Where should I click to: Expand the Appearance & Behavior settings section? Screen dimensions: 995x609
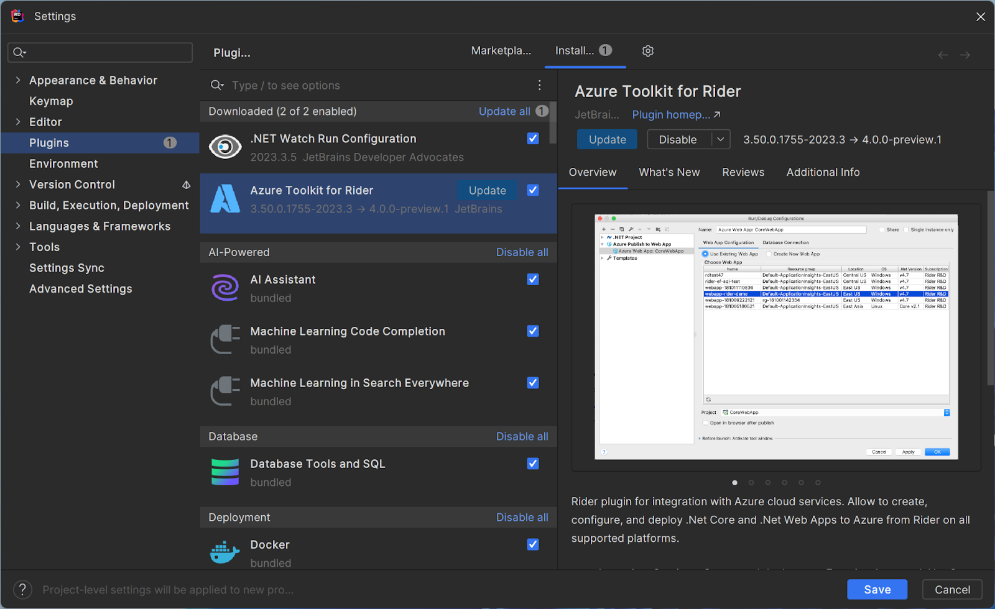18,80
